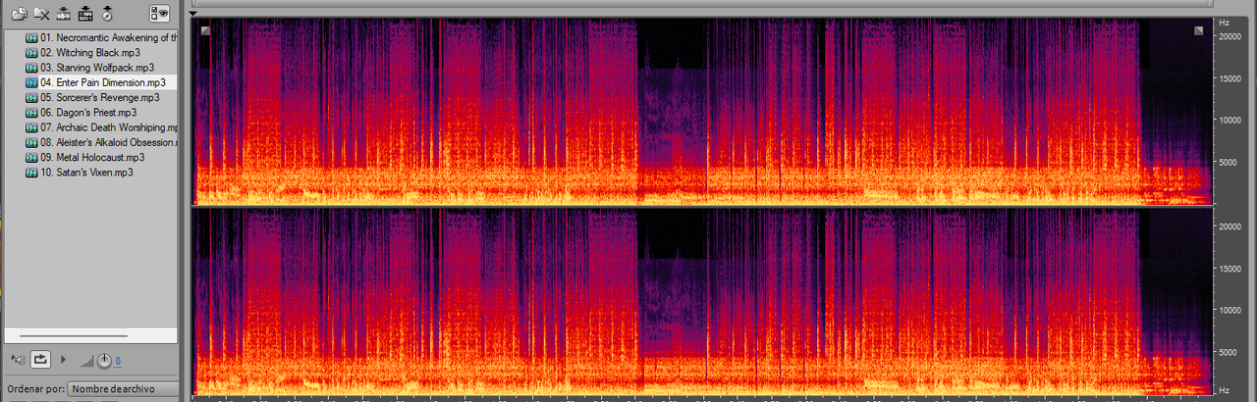
Task: Click waveform icon beside Archaic Death Worshiping
Action: pos(31,127)
